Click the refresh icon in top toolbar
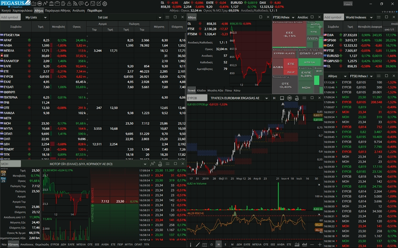 [x=87, y=4]
